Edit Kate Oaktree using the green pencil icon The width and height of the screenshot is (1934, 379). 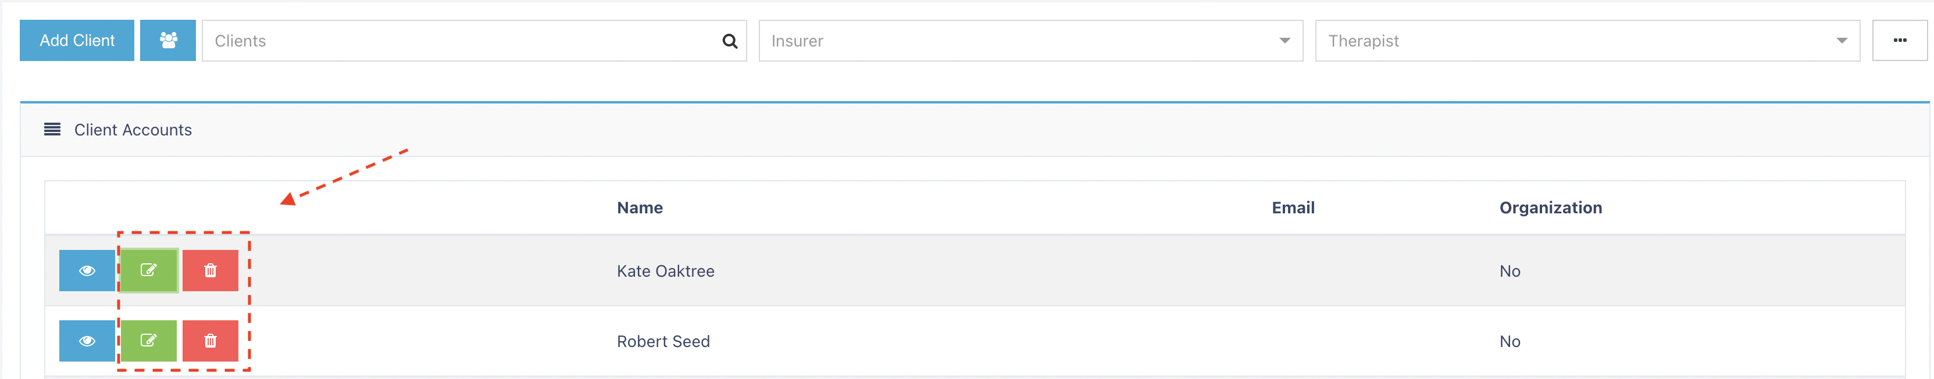(149, 270)
